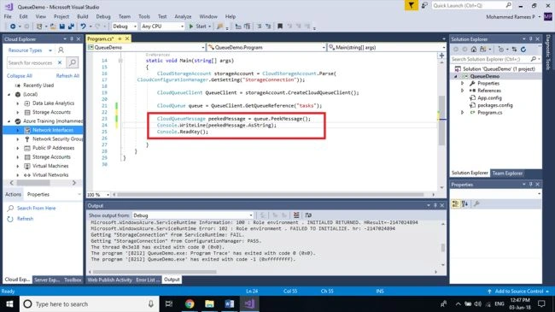Click the Home icon in Solution Explorer toolbar
This screenshot has height=312, width=555.
[x=474, y=50]
